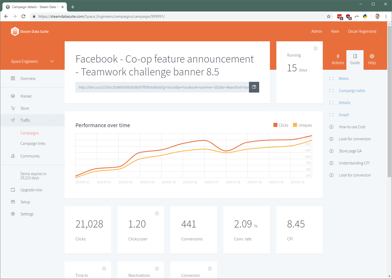392x279 pixels.
Task: Collapse the Traffic menu section
Action: 53,120
